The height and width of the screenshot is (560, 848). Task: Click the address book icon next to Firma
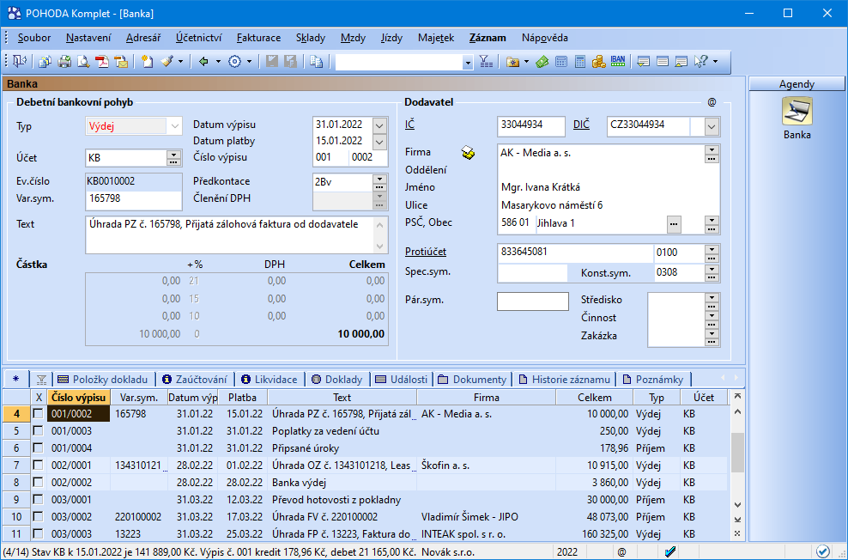click(469, 153)
